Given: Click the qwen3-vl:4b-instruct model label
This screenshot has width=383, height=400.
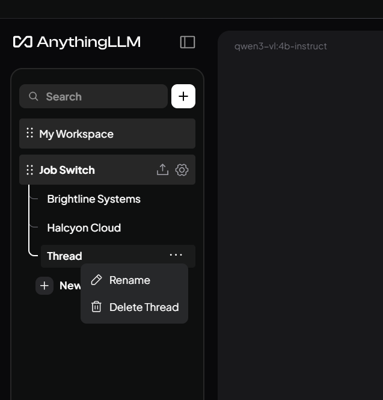Looking at the screenshot, I should [x=281, y=46].
